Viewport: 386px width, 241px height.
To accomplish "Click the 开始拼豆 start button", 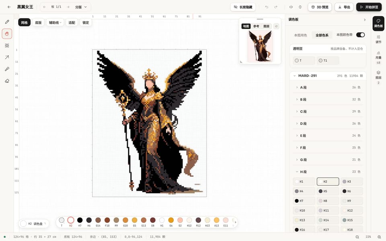I will tap(369, 7).
